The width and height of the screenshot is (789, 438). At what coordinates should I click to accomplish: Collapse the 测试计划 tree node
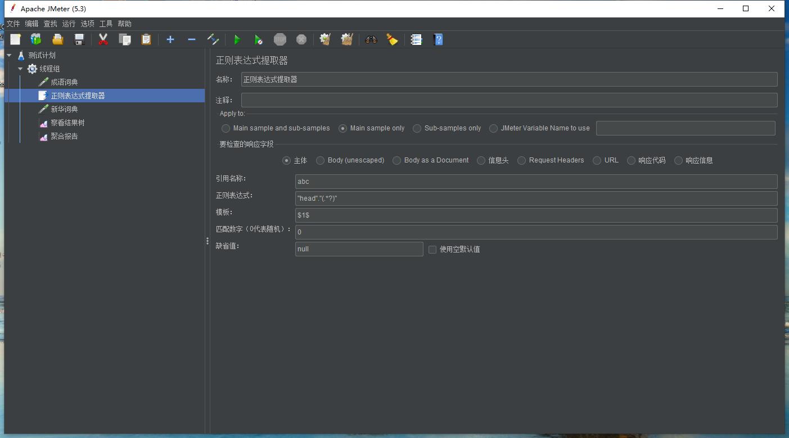pyautogui.click(x=10, y=55)
